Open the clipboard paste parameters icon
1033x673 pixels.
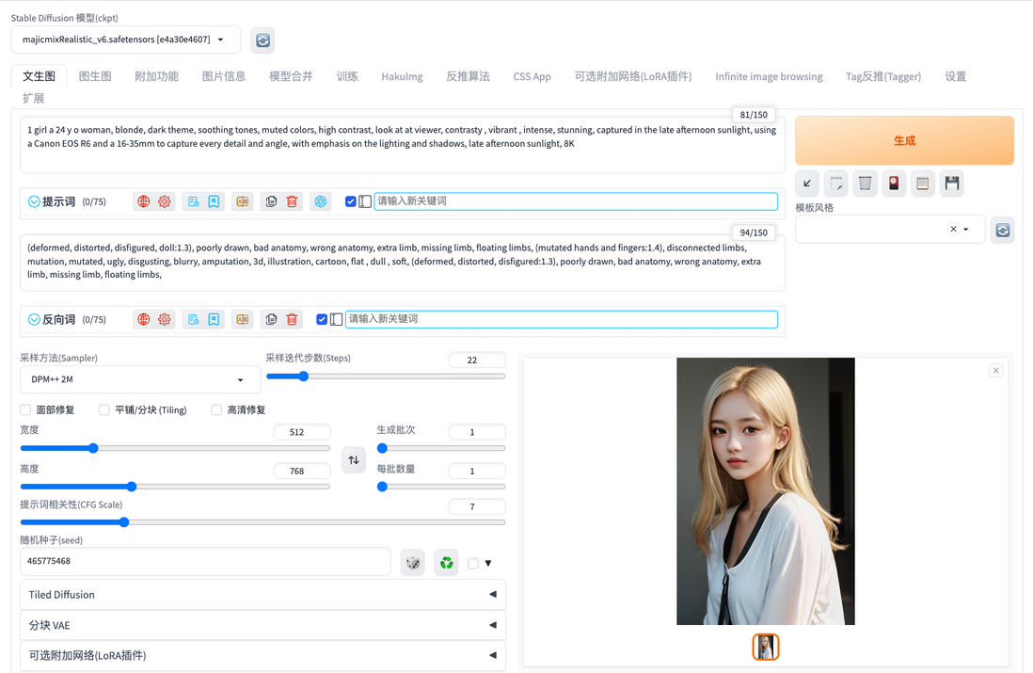923,184
